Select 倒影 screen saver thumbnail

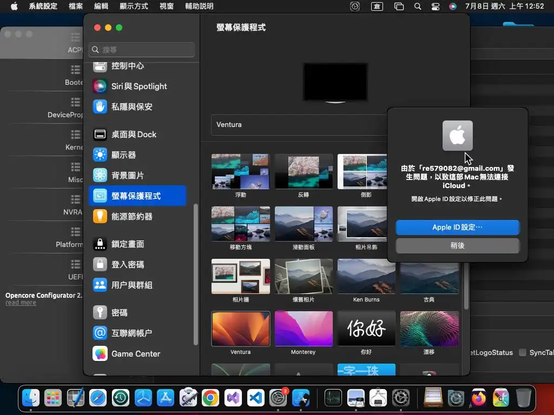362,171
